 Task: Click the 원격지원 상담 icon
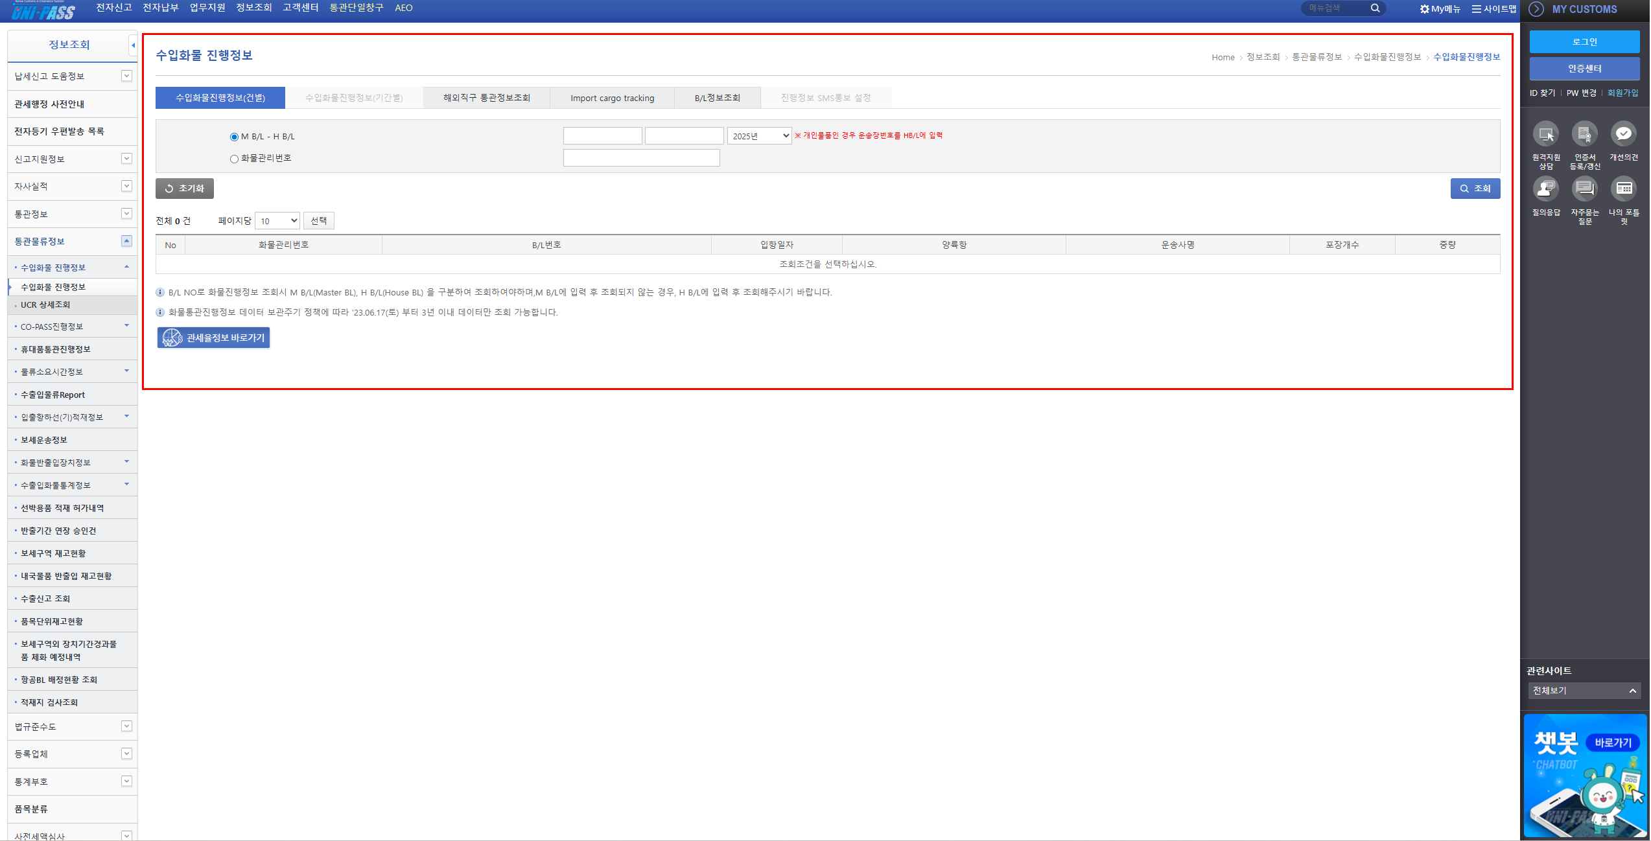pos(1546,134)
